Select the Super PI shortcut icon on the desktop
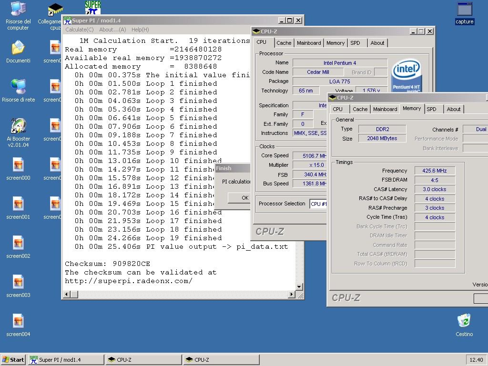This screenshot has width=488, height=366. (x=92, y=8)
